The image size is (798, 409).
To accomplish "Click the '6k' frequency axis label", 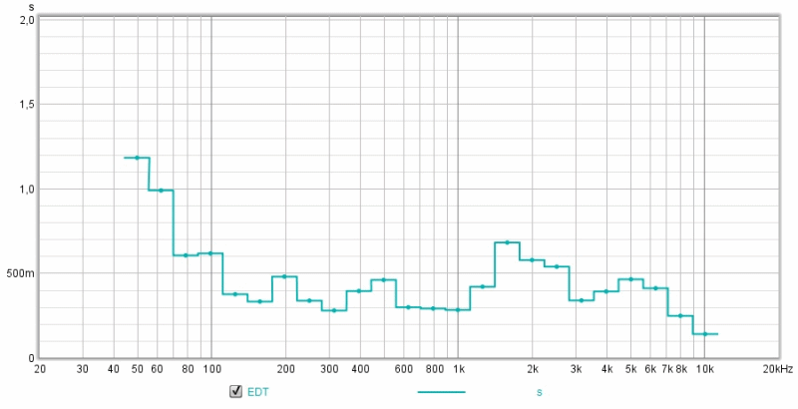I will 650,369.
